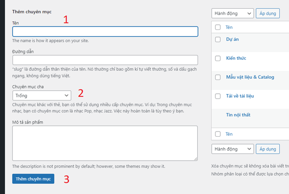Screen dimensions: 289x194
Task: Tick the select-all checkbox in table header
Action: [218, 27]
